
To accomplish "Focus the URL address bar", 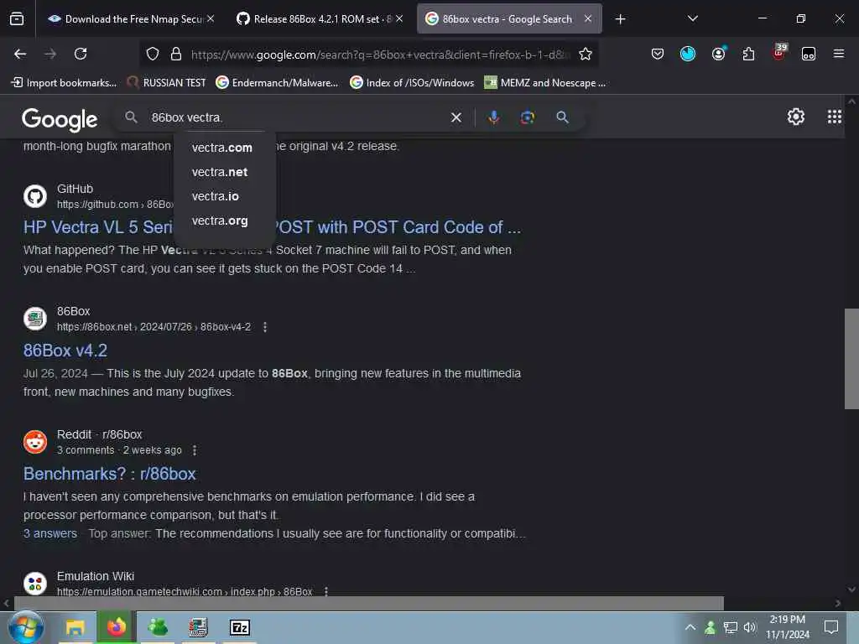I will pos(380,55).
